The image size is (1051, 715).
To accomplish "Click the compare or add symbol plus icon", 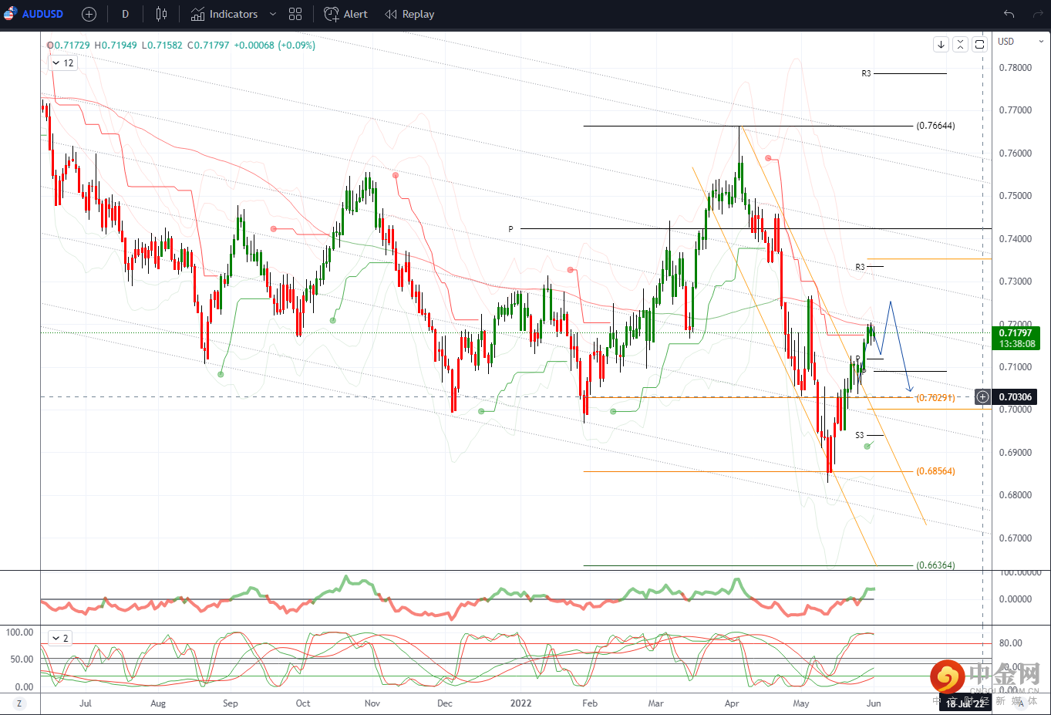I will 89,14.
